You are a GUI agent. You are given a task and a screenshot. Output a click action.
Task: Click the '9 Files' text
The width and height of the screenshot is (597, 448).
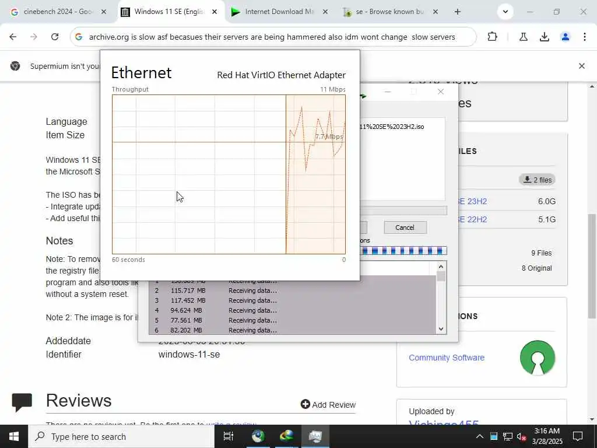pyautogui.click(x=542, y=253)
